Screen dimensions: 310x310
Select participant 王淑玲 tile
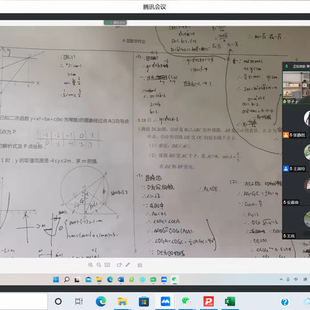(x=296, y=155)
